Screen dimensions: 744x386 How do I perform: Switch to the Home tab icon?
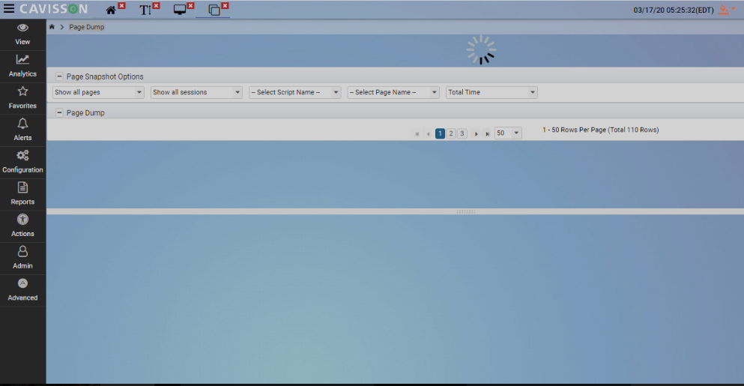(x=111, y=10)
